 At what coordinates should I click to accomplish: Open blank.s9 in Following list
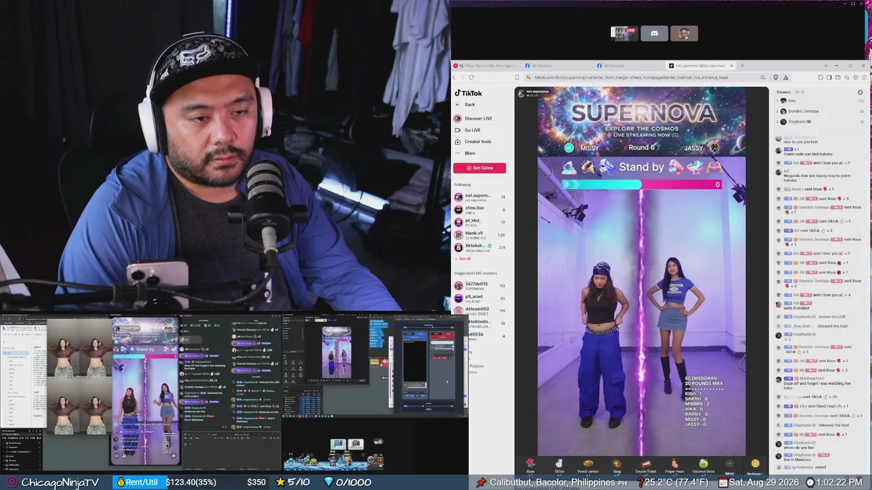pos(480,235)
